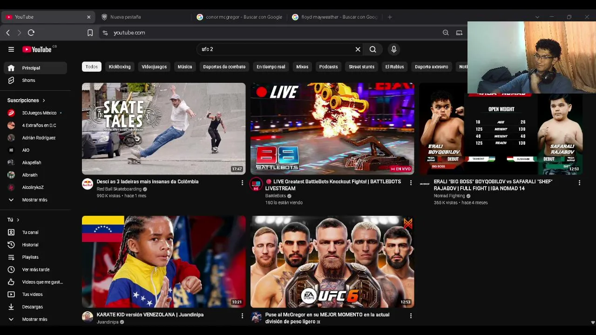Open Akapellah subscription channel
The image size is (596, 335).
[35, 163]
